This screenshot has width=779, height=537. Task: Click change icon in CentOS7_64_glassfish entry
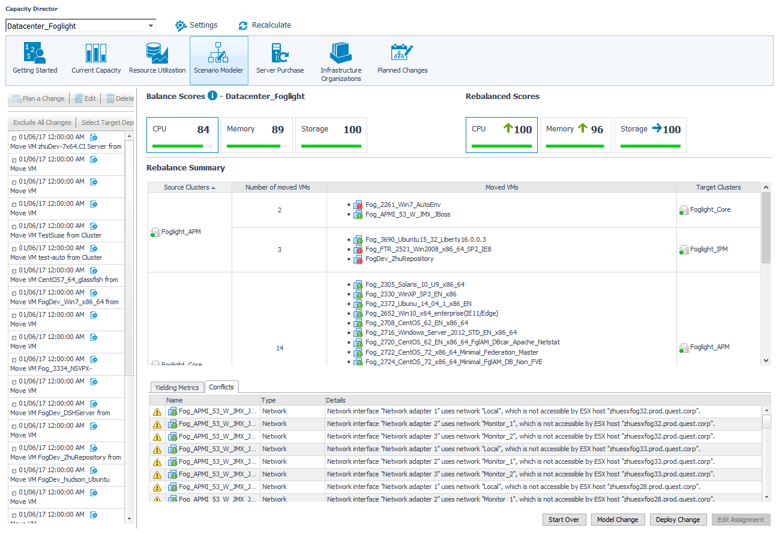coord(94,271)
